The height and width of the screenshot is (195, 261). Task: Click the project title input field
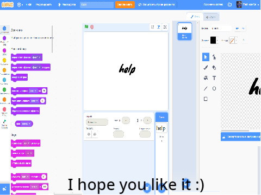[x=97, y=4]
